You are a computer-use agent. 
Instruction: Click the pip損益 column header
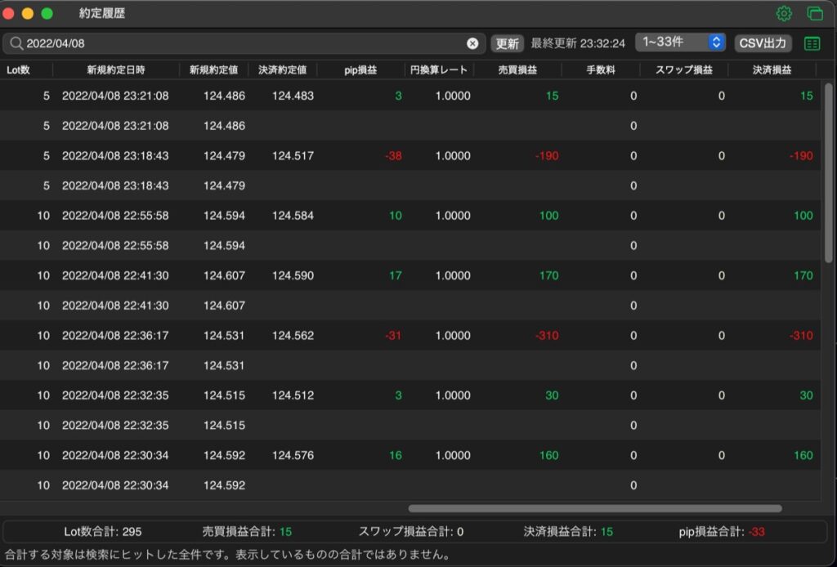pyautogui.click(x=360, y=70)
